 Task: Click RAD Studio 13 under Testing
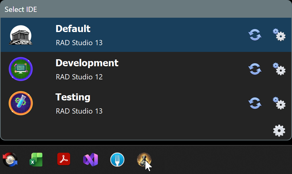point(79,111)
